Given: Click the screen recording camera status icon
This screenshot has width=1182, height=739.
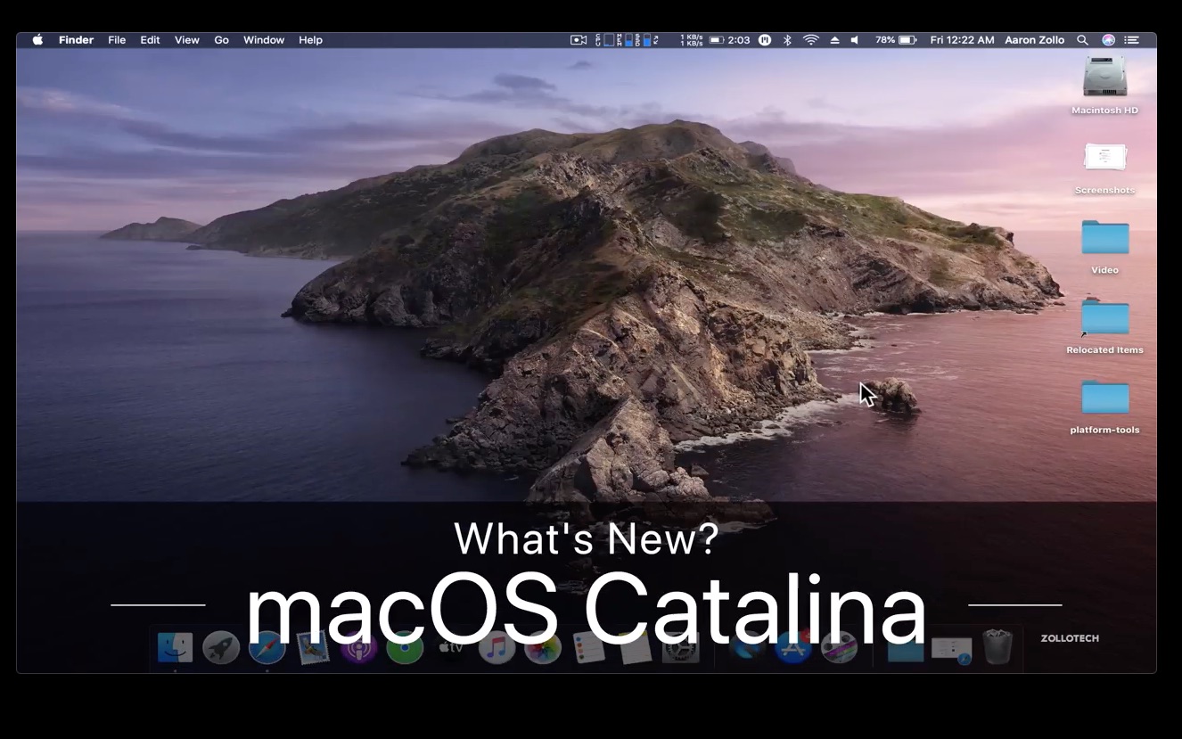Looking at the screenshot, I should pyautogui.click(x=579, y=40).
